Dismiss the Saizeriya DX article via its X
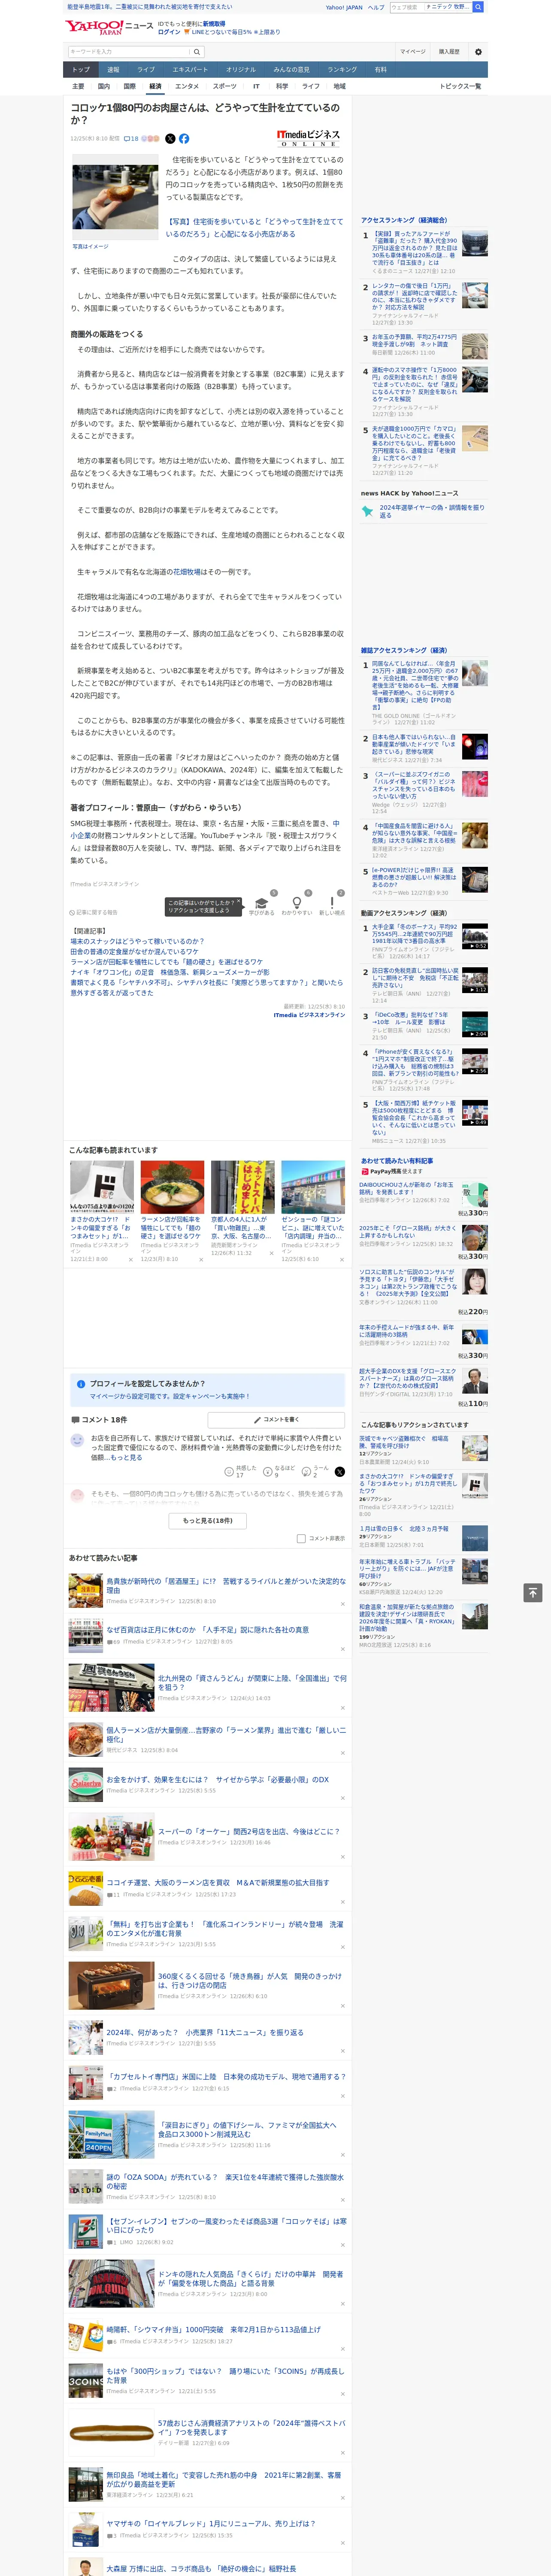Viewport: 551px width, 2576px height. pos(342,1798)
